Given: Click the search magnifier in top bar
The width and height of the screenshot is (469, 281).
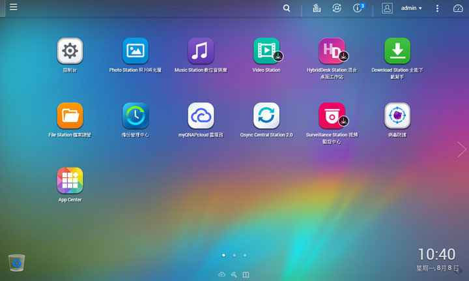Looking at the screenshot, I should pos(287,8).
